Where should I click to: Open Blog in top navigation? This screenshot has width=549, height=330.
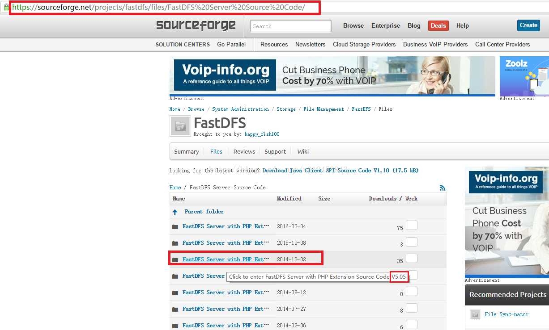point(414,25)
